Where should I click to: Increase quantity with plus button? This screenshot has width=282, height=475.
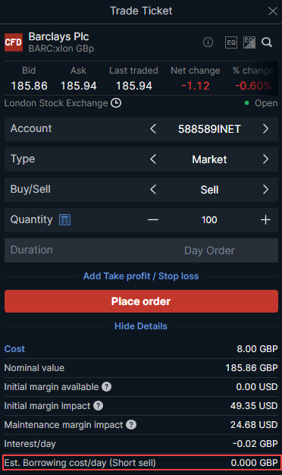pyautogui.click(x=265, y=219)
